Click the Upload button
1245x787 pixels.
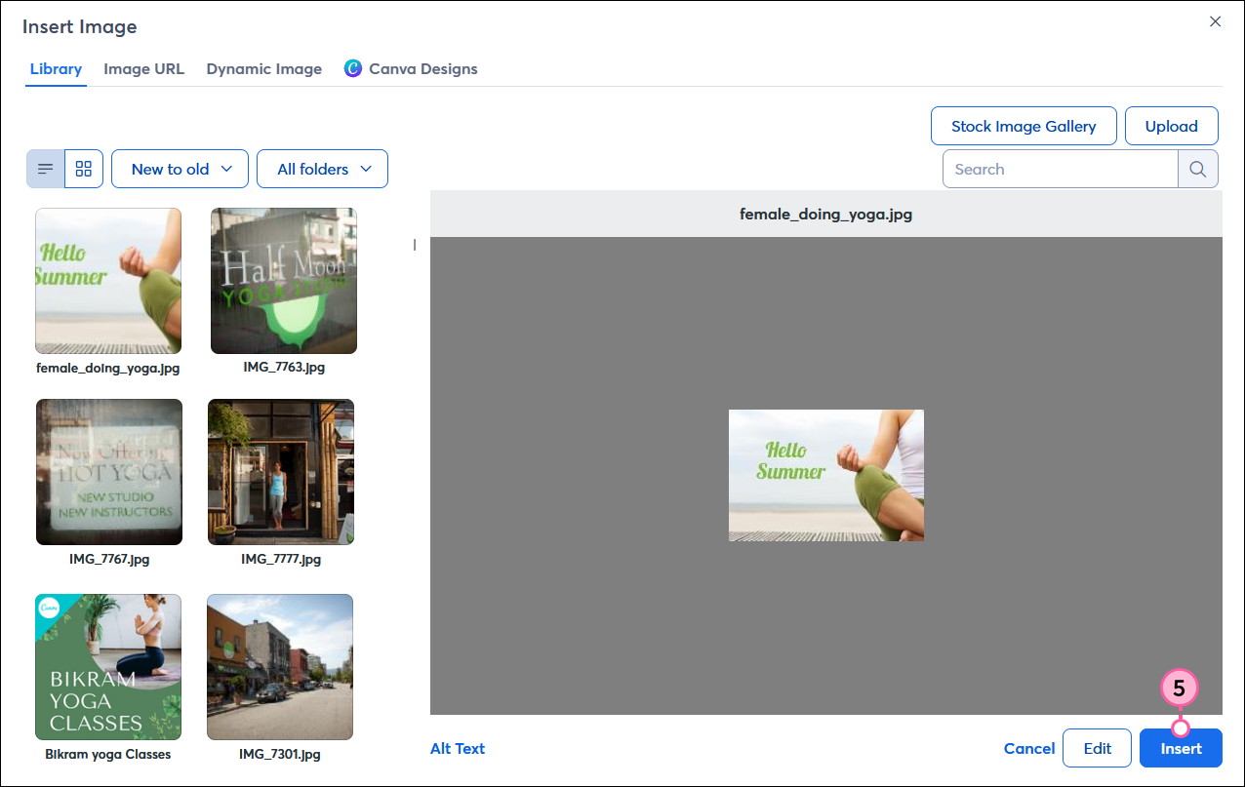pyautogui.click(x=1171, y=126)
